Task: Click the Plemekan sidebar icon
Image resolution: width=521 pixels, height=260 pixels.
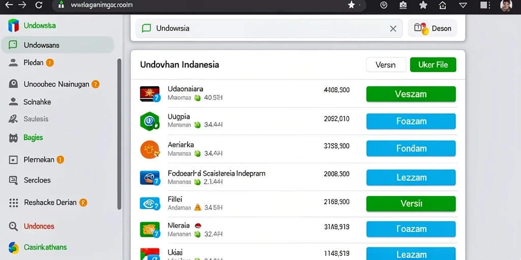Action: tap(13, 160)
